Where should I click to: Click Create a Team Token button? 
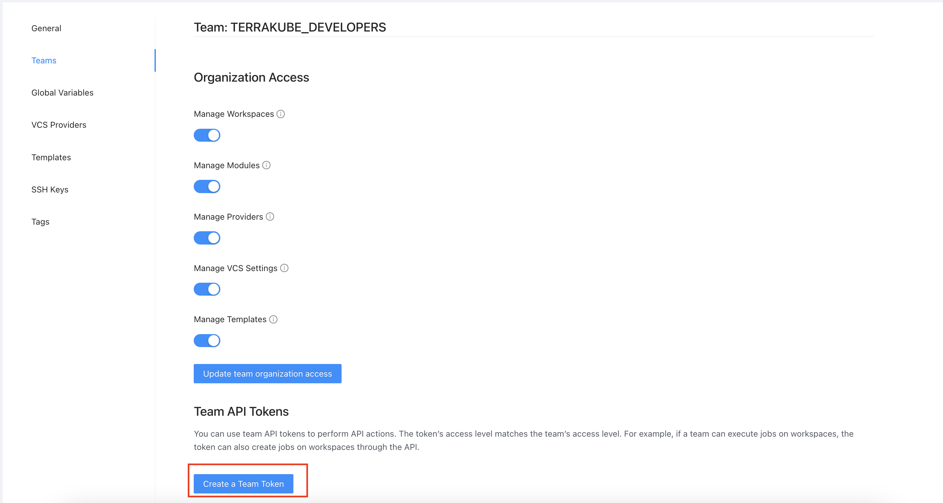[244, 484]
